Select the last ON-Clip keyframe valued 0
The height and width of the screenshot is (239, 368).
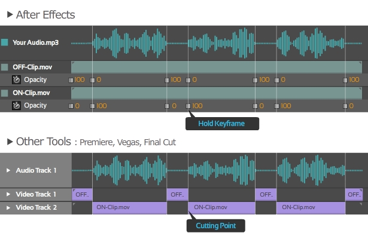345,106
